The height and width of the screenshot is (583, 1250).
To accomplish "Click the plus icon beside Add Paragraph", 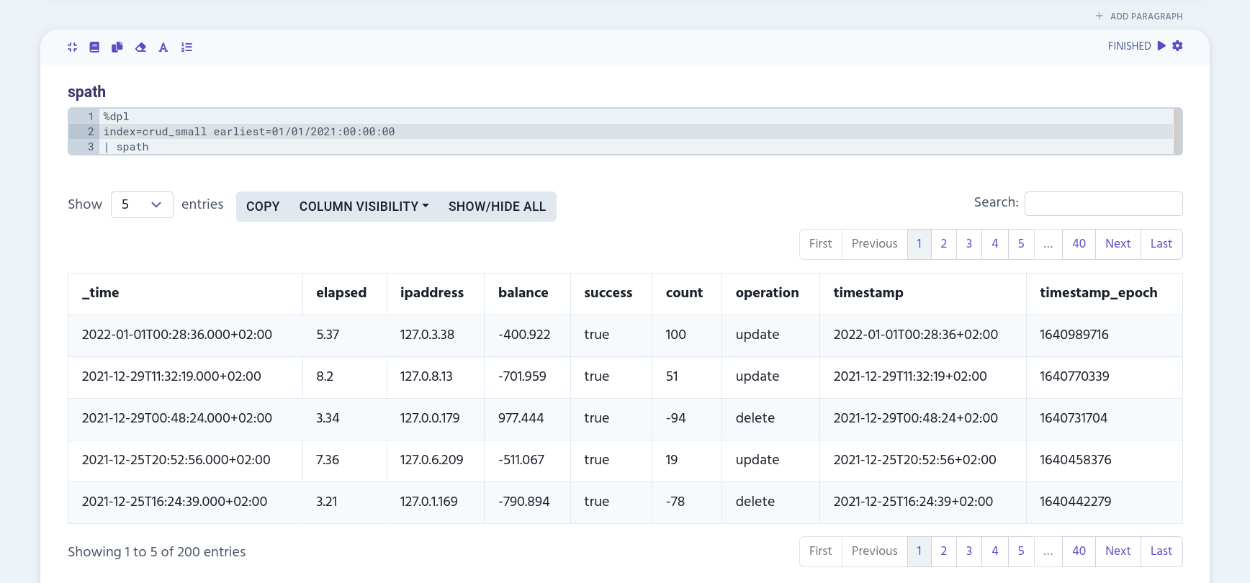I will (x=1100, y=16).
